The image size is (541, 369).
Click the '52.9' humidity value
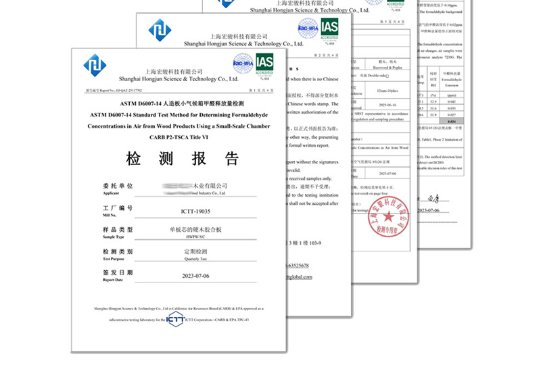433,102
